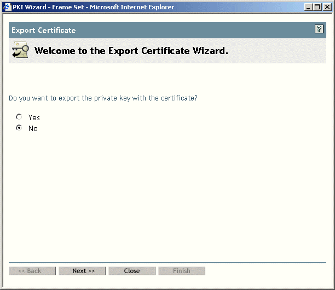Click the Export Certificate wizard key icon

tap(20, 50)
